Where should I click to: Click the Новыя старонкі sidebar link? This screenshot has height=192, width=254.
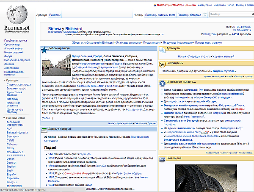14,53
